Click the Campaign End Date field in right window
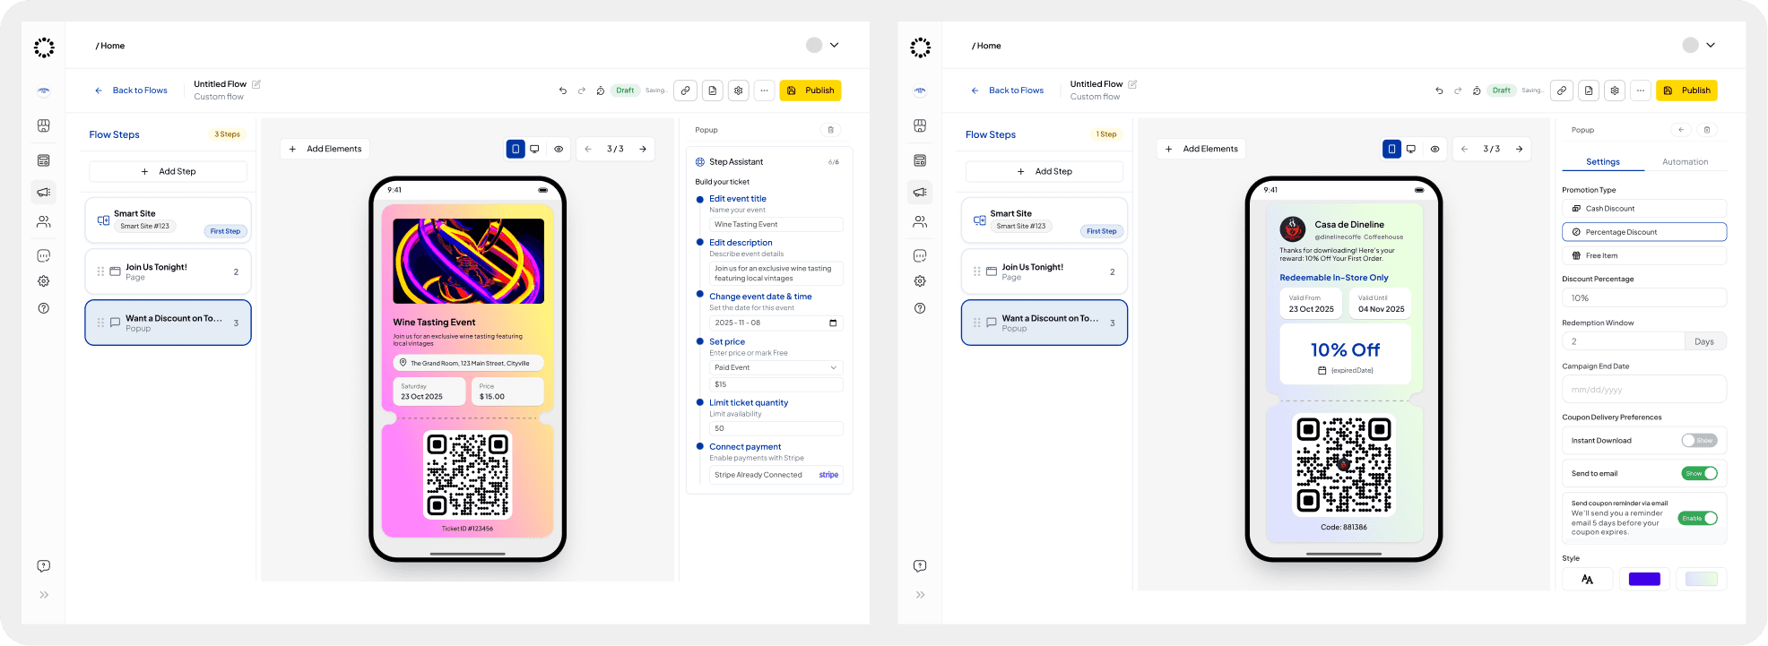This screenshot has width=1768, height=646. point(1644,390)
